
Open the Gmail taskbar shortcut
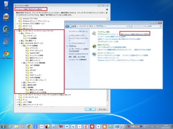point(42,126)
